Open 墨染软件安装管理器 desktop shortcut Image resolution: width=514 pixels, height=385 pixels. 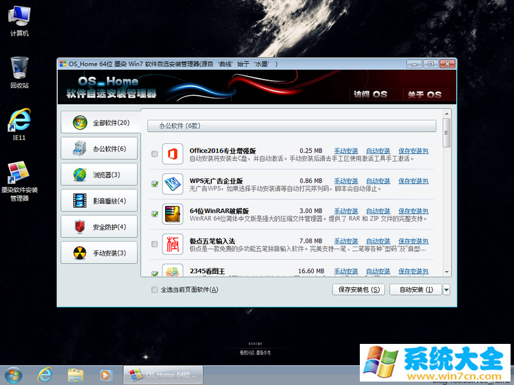coord(19,181)
